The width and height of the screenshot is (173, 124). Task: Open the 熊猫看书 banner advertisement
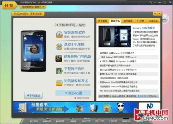click(75, 108)
